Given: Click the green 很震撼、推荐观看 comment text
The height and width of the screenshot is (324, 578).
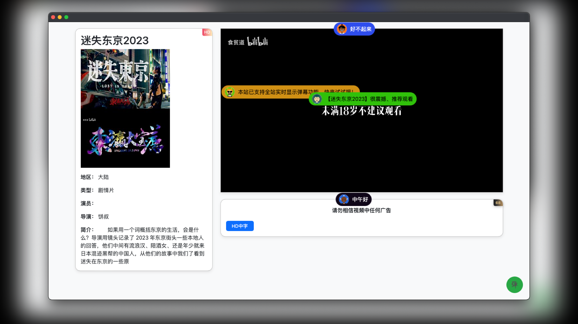Looking at the screenshot, I should click(370, 99).
